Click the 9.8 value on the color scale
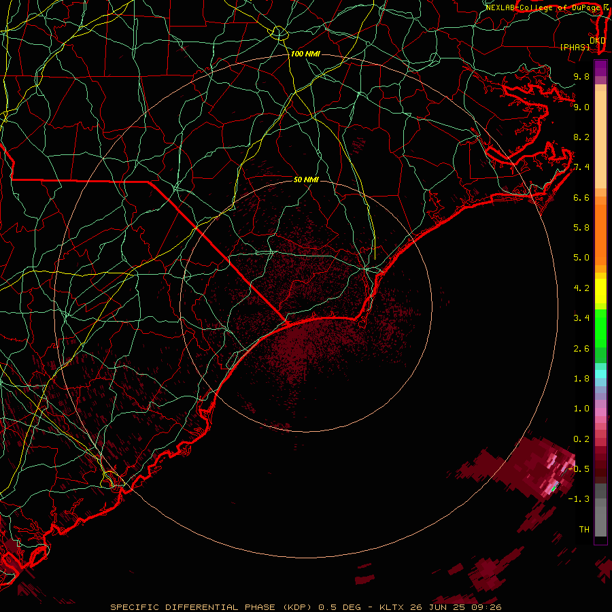 [581, 76]
